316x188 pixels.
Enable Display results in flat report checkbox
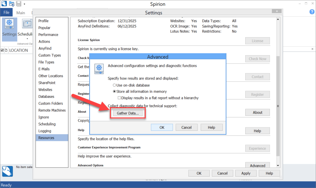tap(119, 98)
